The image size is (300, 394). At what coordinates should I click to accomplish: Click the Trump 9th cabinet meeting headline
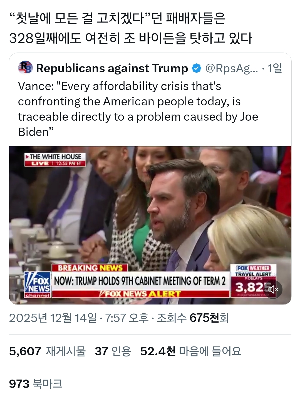pyautogui.click(x=140, y=281)
